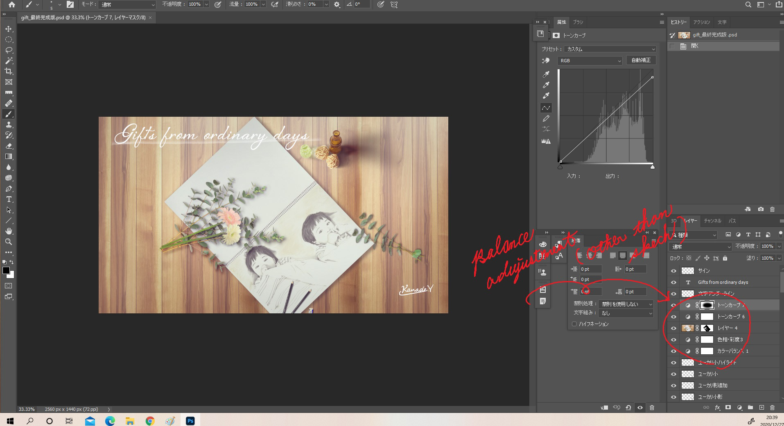This screenshot has width=784, height=426.
Task: Select the Pen tool
Action: 9,189
